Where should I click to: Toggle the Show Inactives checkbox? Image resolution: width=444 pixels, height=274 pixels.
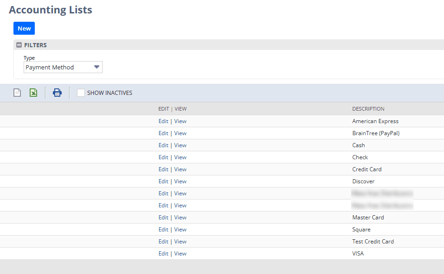tap(81, 93)
